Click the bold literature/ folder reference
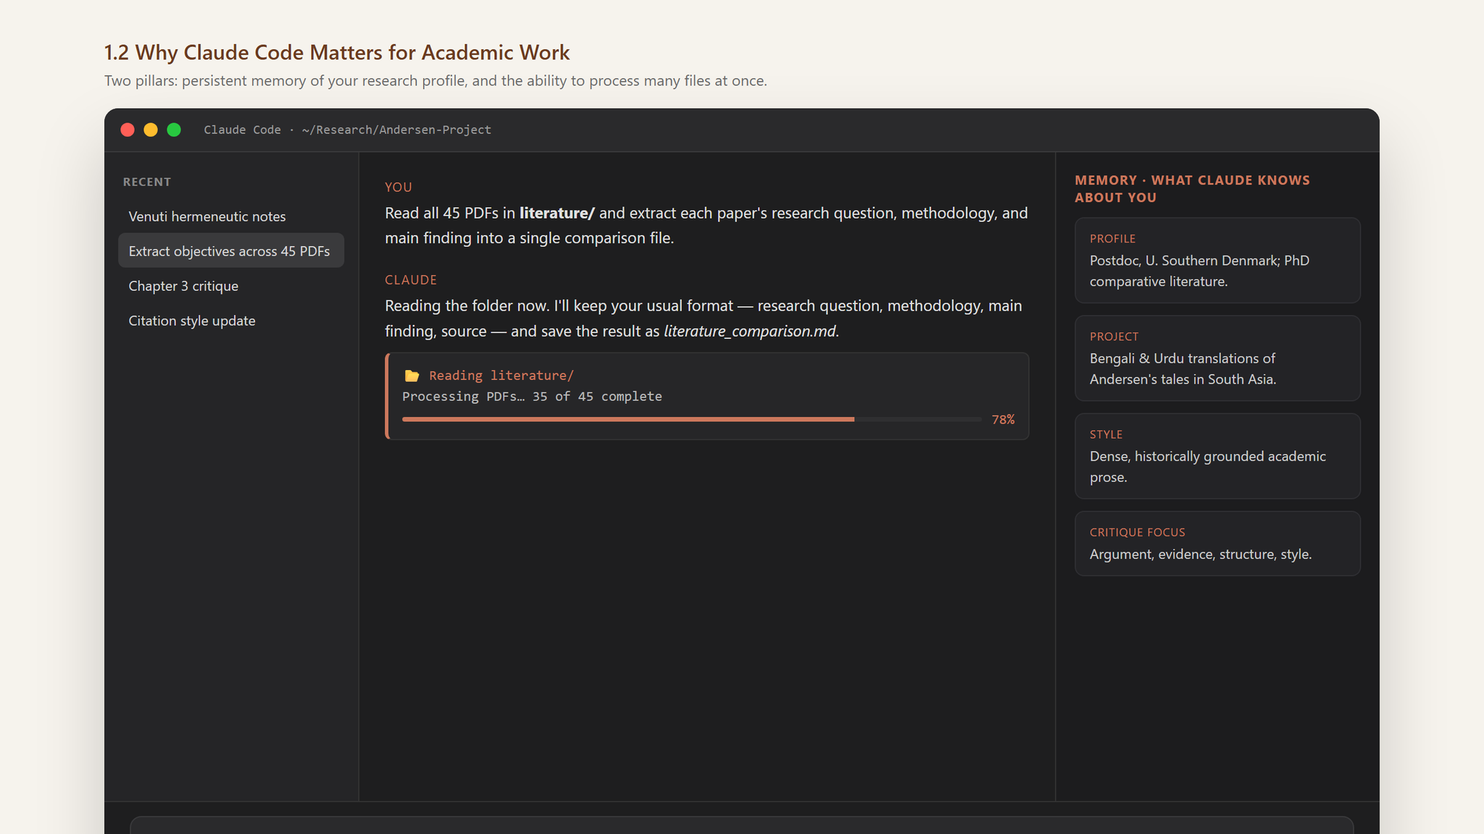This screenshot has width=1484, height=834. (556, 213)
